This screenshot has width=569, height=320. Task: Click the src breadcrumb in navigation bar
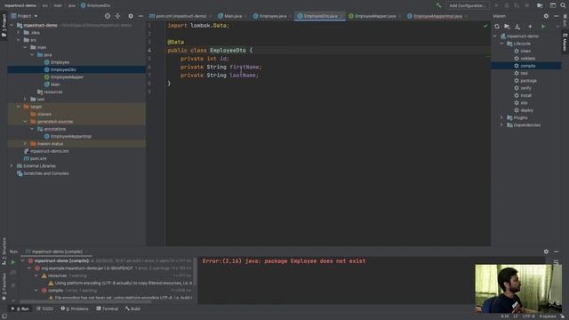[x=45, y=5]
